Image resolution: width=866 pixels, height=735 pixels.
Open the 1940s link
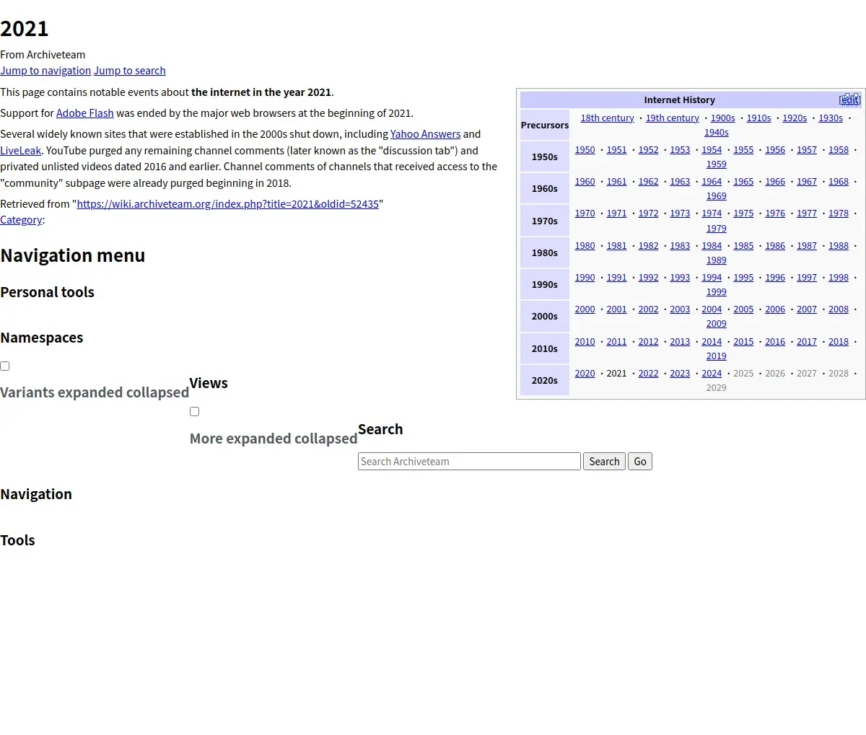point(717,133)
